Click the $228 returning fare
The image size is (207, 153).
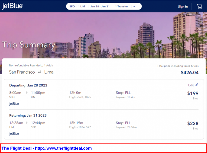pyautogui.click(x=193, y=123)
